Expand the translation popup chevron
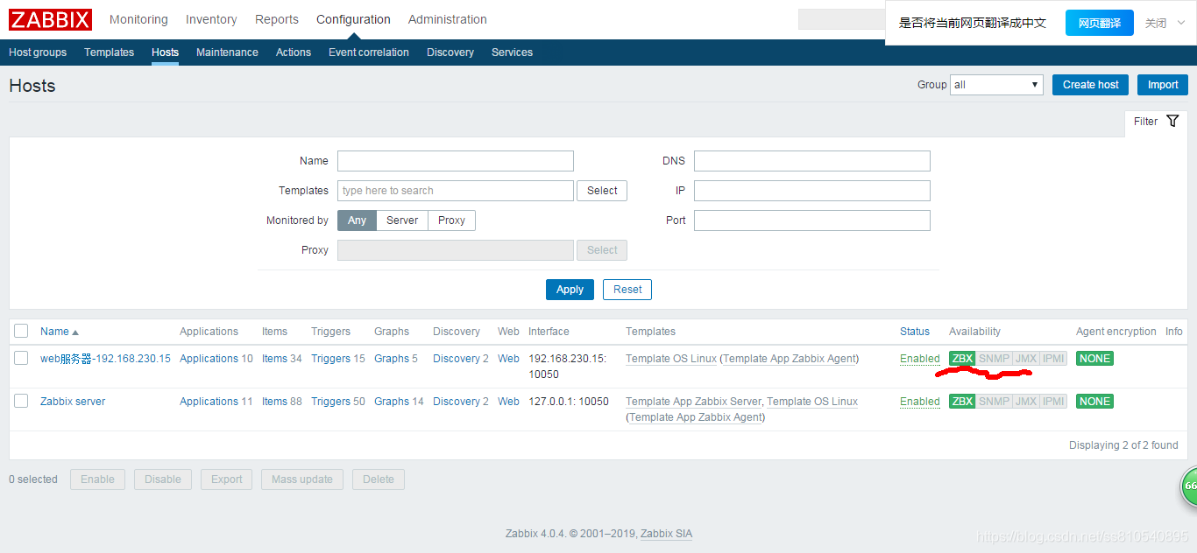 click(1181, 23)
